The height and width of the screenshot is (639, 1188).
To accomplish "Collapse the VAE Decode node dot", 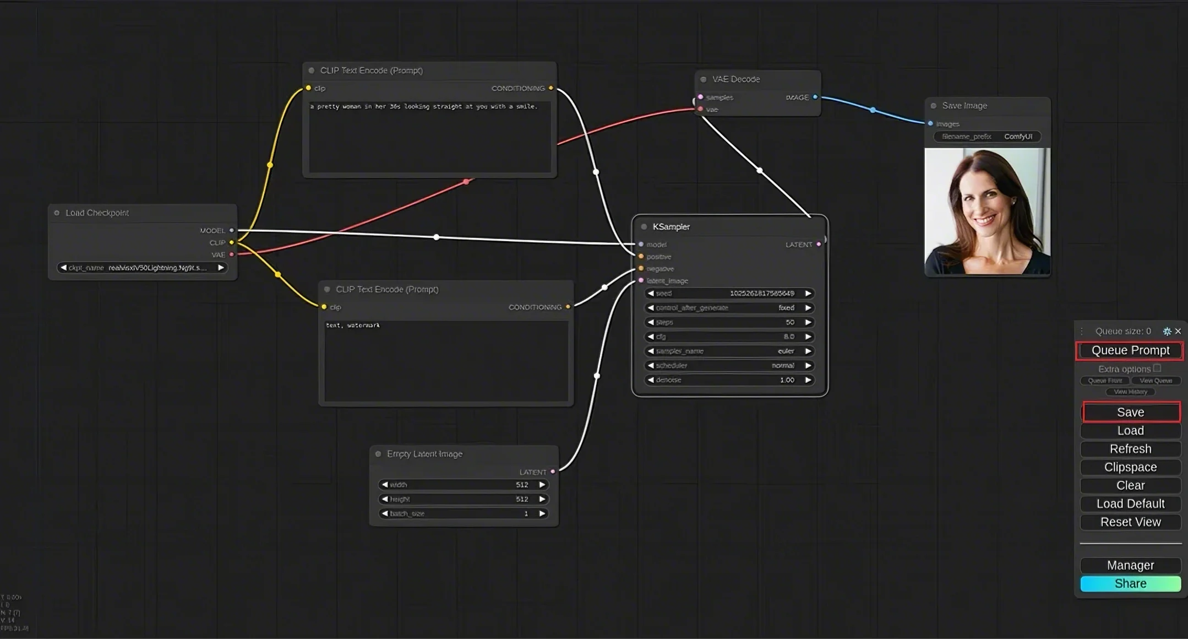I will (703, 79).
